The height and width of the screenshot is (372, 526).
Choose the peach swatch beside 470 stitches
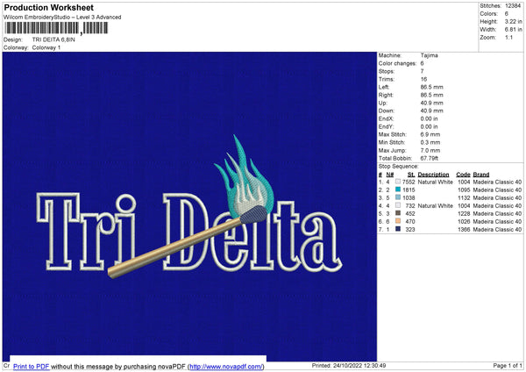(398, 221)
